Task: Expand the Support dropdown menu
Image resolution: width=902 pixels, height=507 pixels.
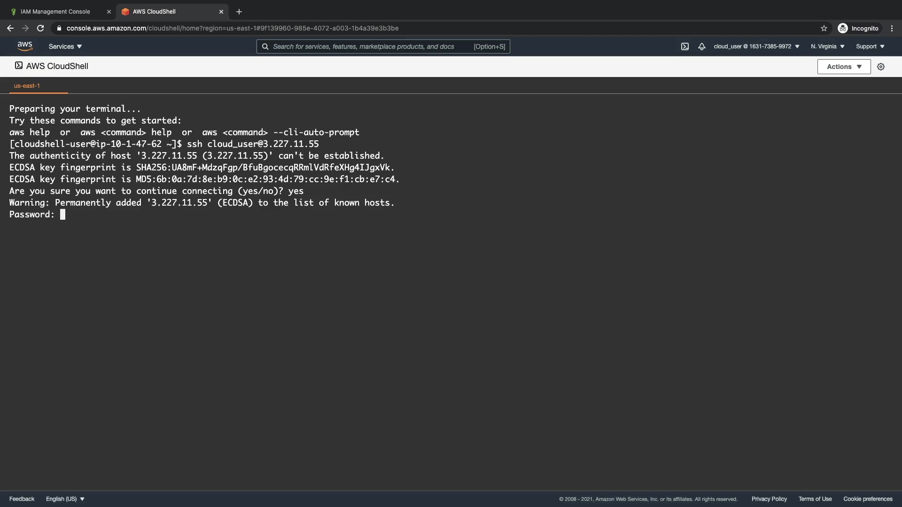Action: coord(870,46)
